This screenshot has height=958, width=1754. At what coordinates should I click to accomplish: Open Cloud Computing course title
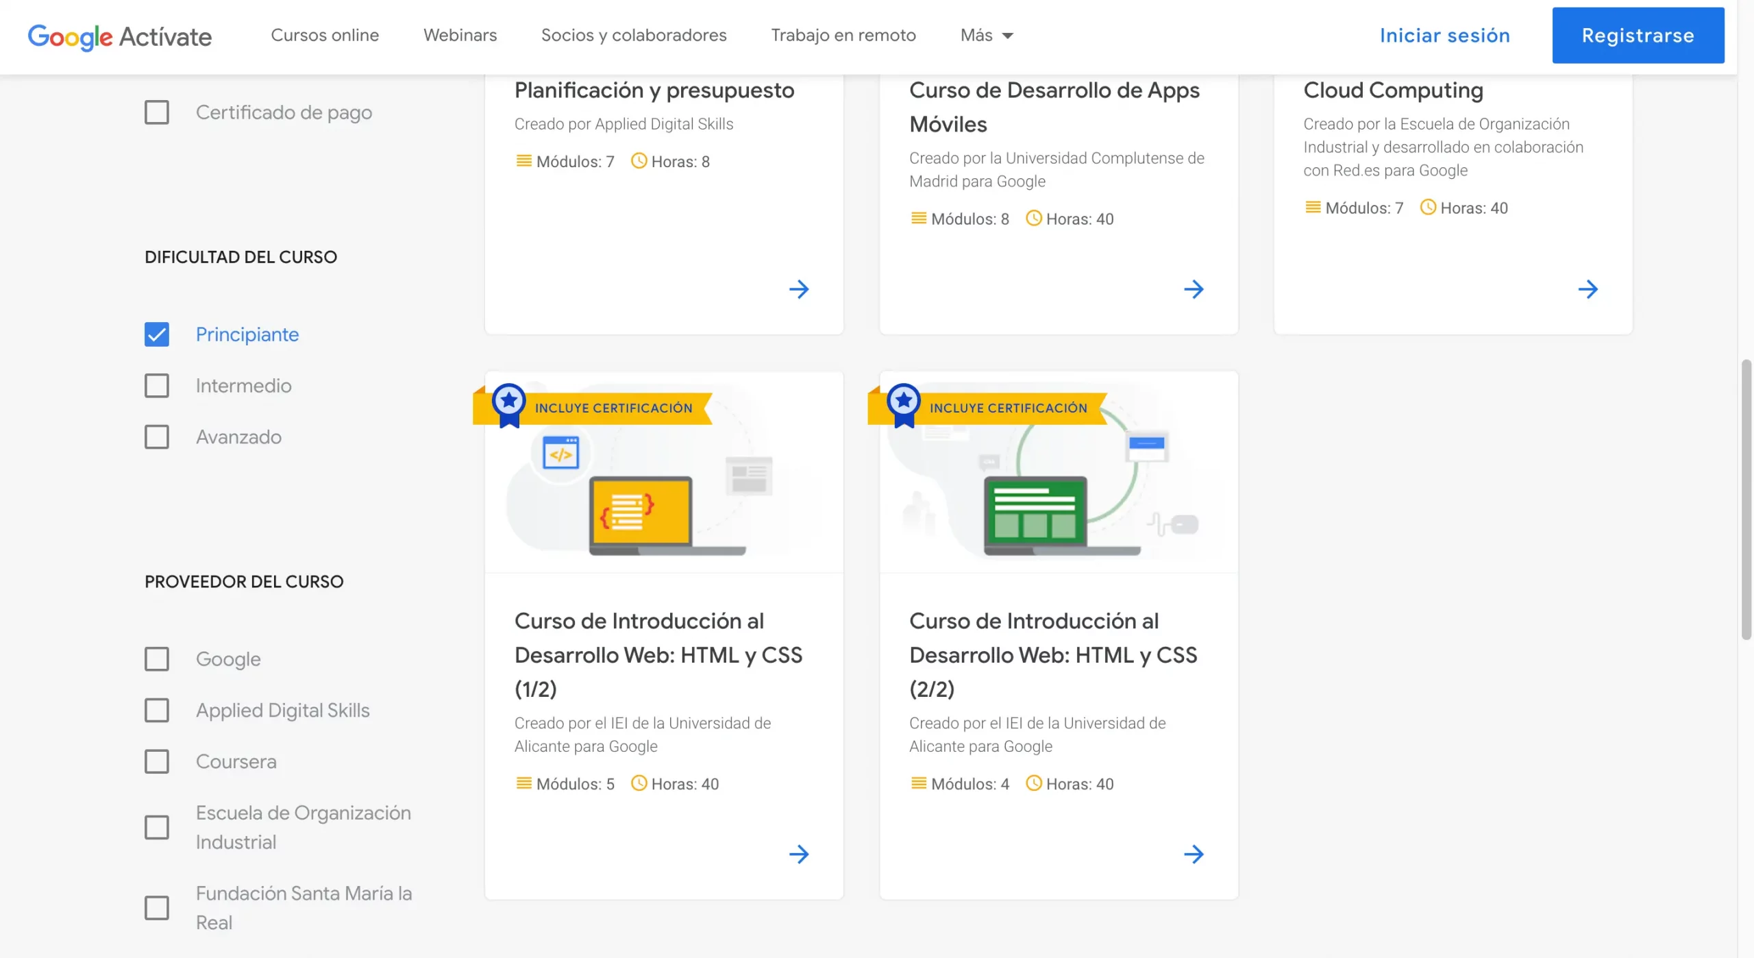[1393, 90]
